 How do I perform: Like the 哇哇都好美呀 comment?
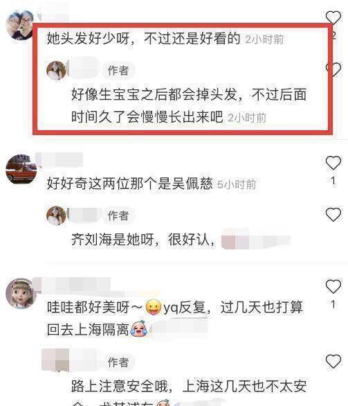coord(333,286)
